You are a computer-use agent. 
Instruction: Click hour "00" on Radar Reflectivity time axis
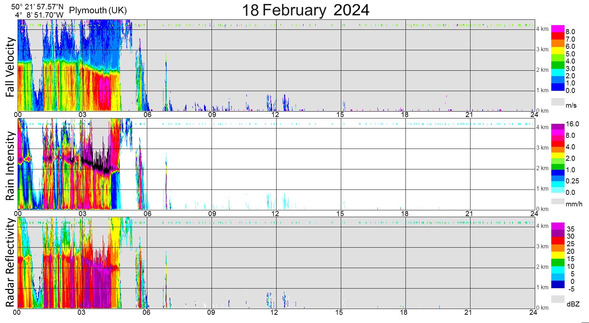coord(17,312)
